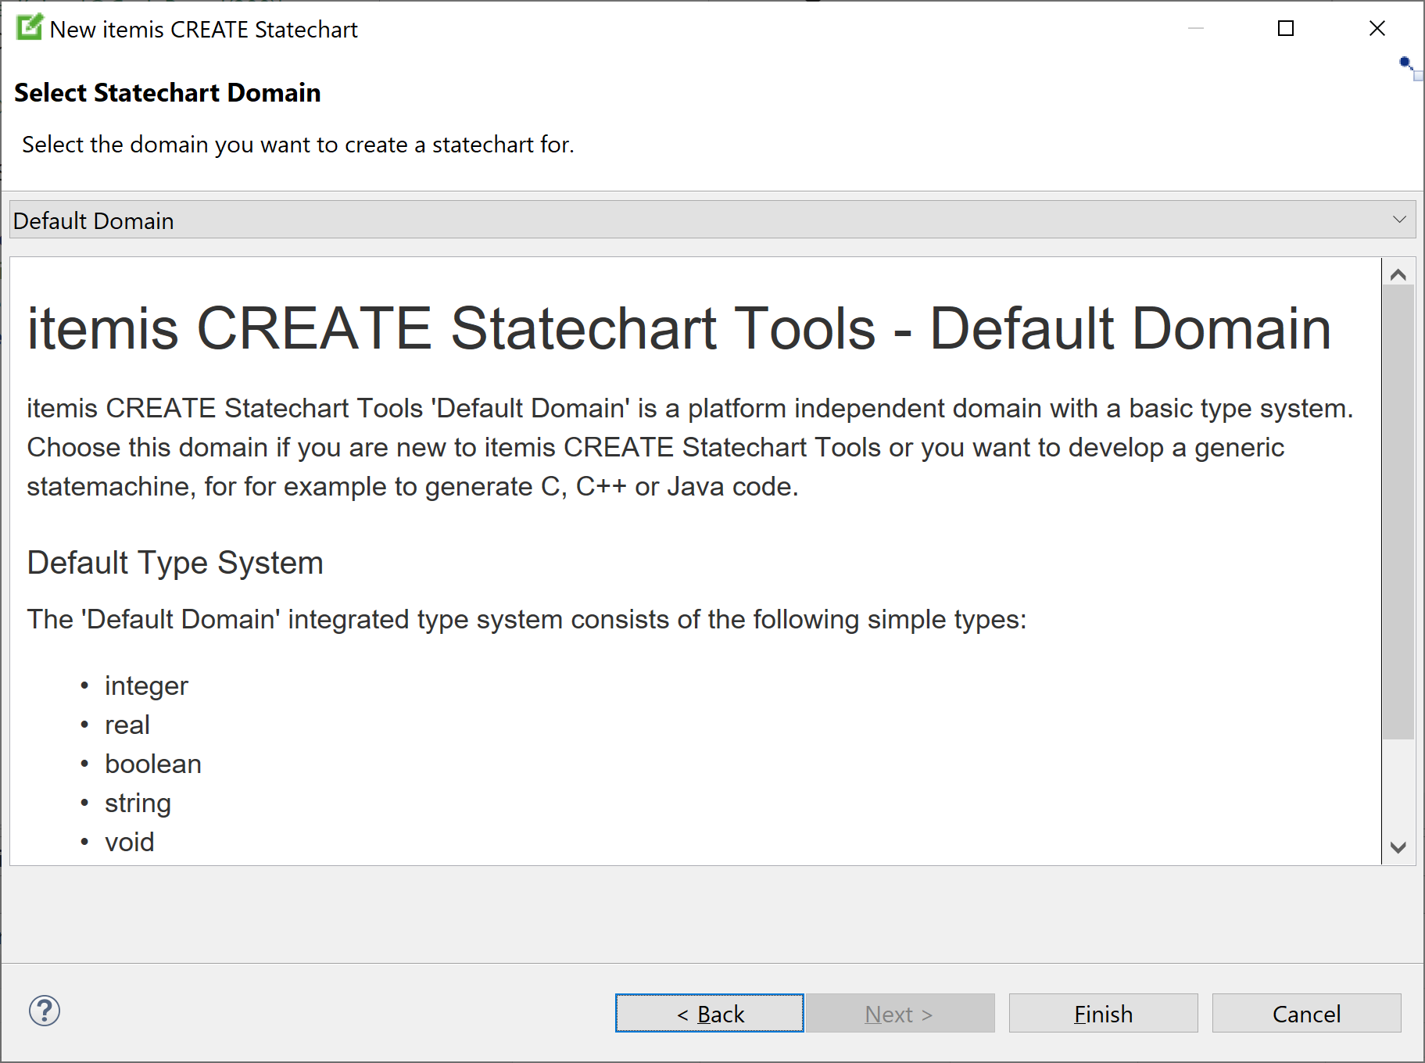Click the itemis CREATE wizard title icon
This screenshot has height=1063, width=1425.
pyautogui.click(x=30, y=27)
